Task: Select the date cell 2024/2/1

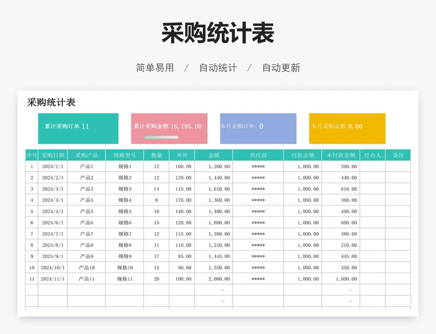Action: tap(53, 178)
